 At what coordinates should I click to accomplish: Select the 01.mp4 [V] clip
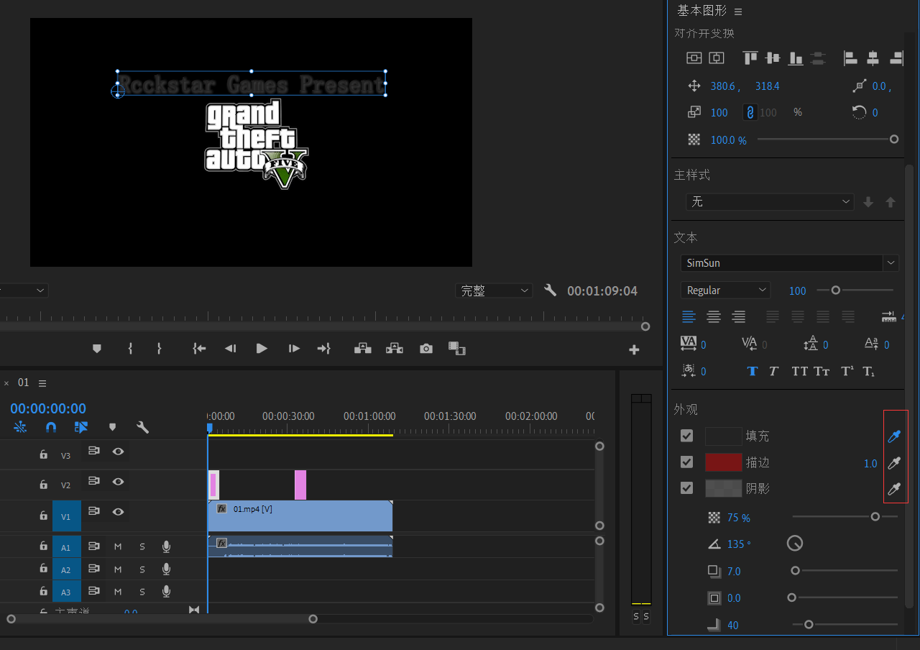[x=300, y=516]
